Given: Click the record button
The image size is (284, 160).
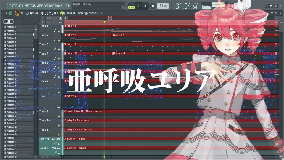Looking at the screenshot, I should 153,6.
